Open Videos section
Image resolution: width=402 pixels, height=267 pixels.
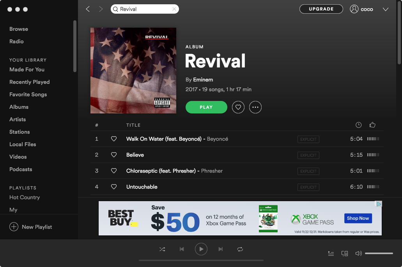point(18,157)
